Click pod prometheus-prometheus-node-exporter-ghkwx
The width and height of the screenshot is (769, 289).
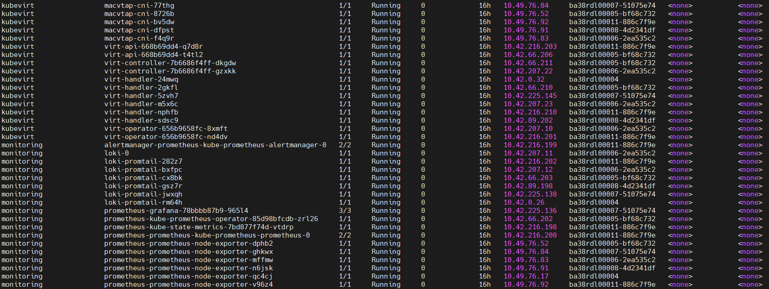click(188, 252)
